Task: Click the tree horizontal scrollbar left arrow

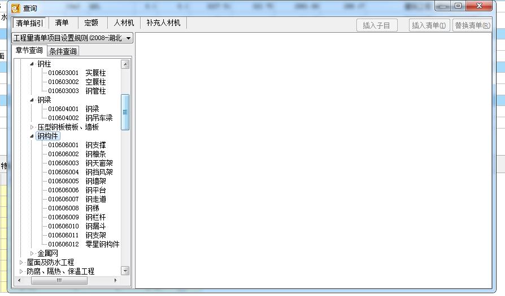Action: [19, 281]
